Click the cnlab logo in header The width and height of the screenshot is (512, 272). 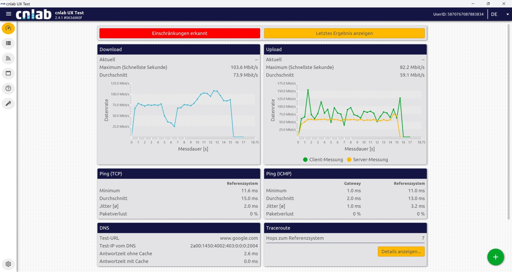pyautogui.click(x=34, y=14)
